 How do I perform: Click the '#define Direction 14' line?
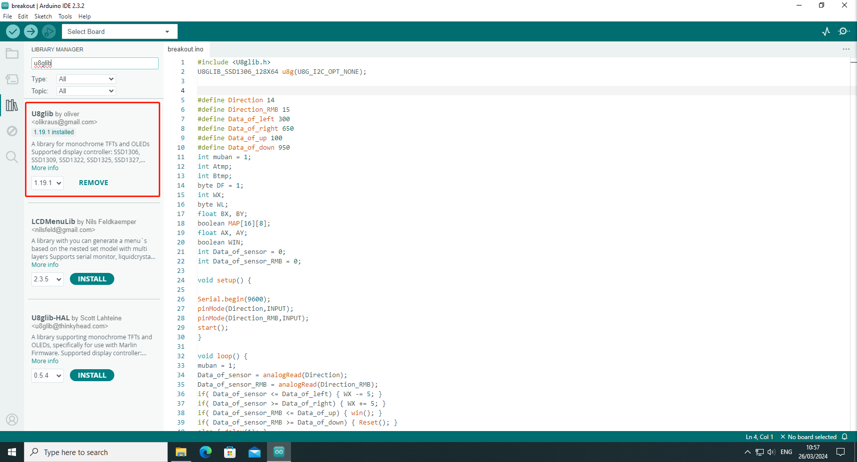236,100
